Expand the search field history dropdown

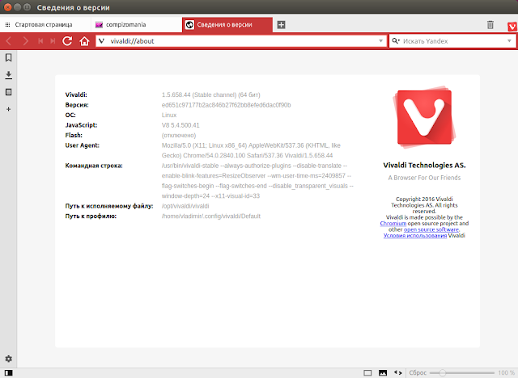tap(509, 41)
